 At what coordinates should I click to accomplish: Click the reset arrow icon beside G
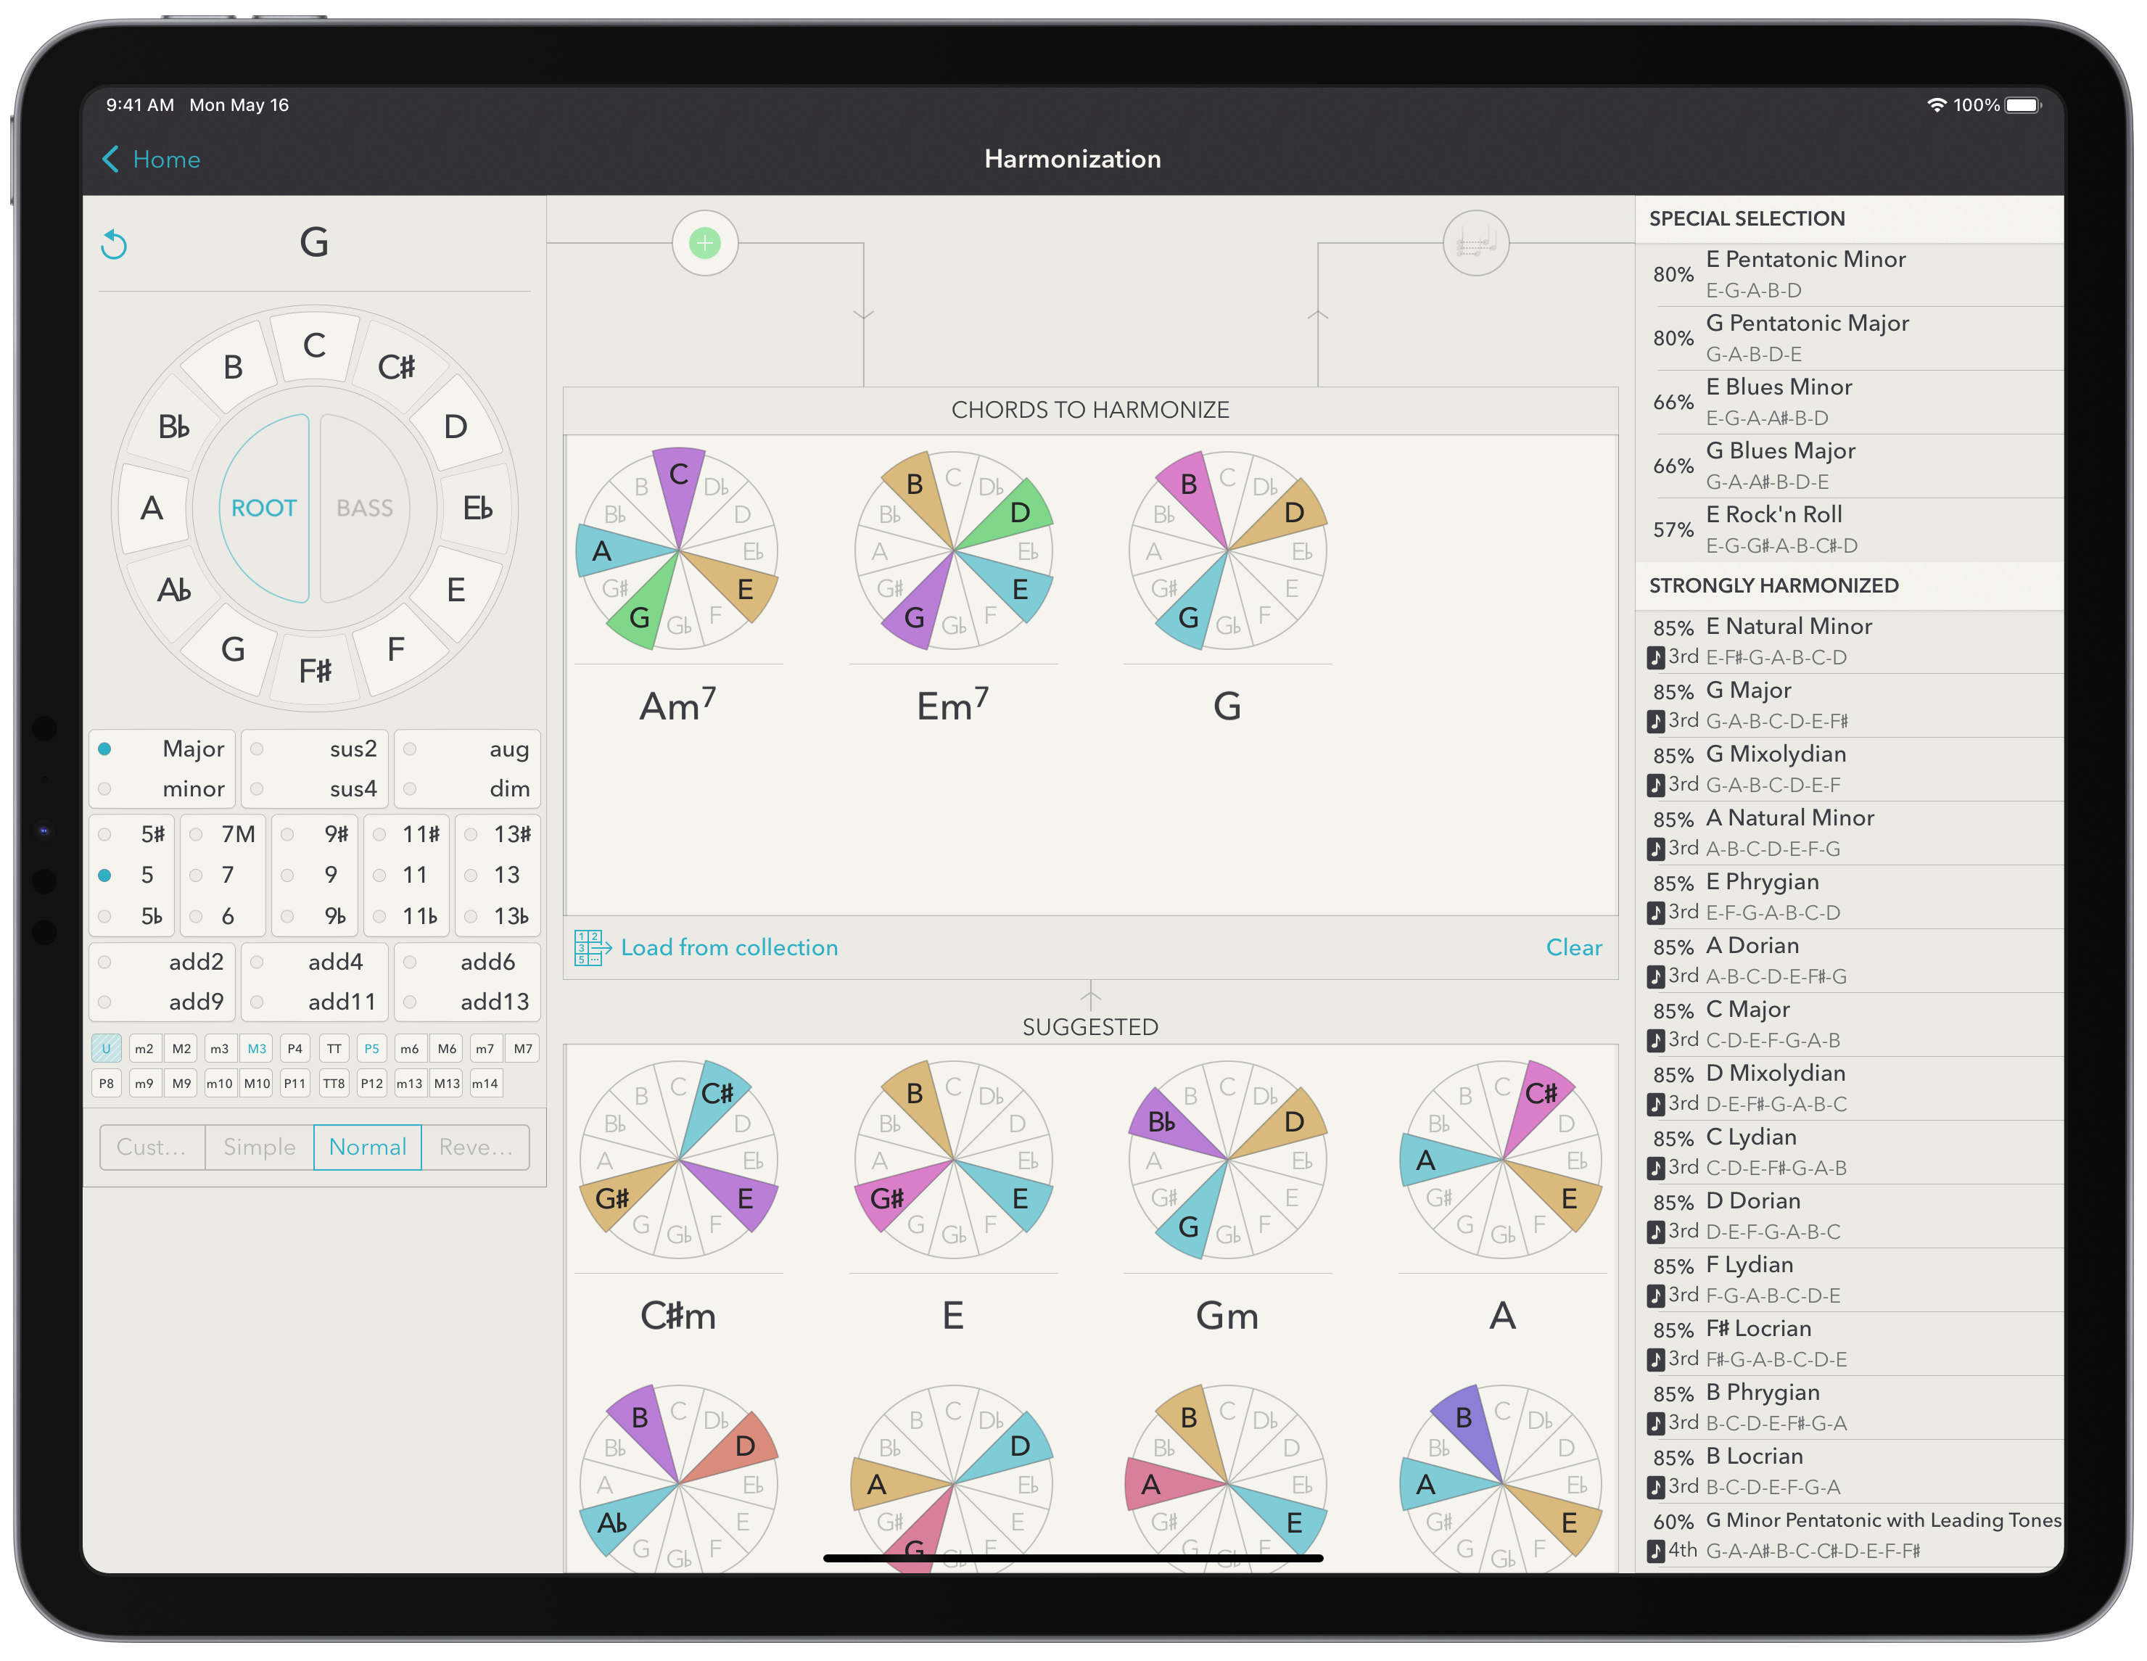[x=115, y=244]
